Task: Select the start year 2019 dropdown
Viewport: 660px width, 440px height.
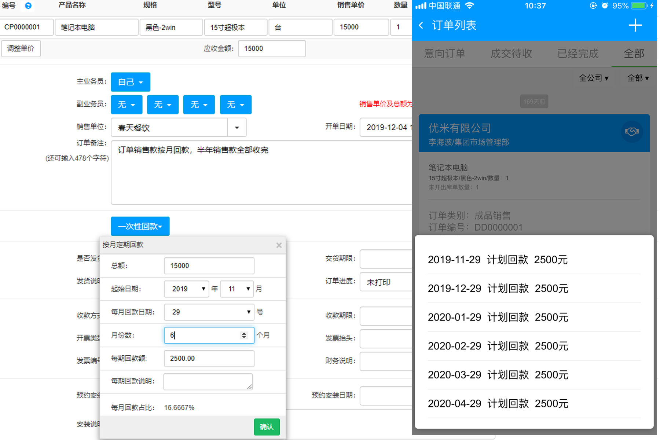Action: pos(187,289)
